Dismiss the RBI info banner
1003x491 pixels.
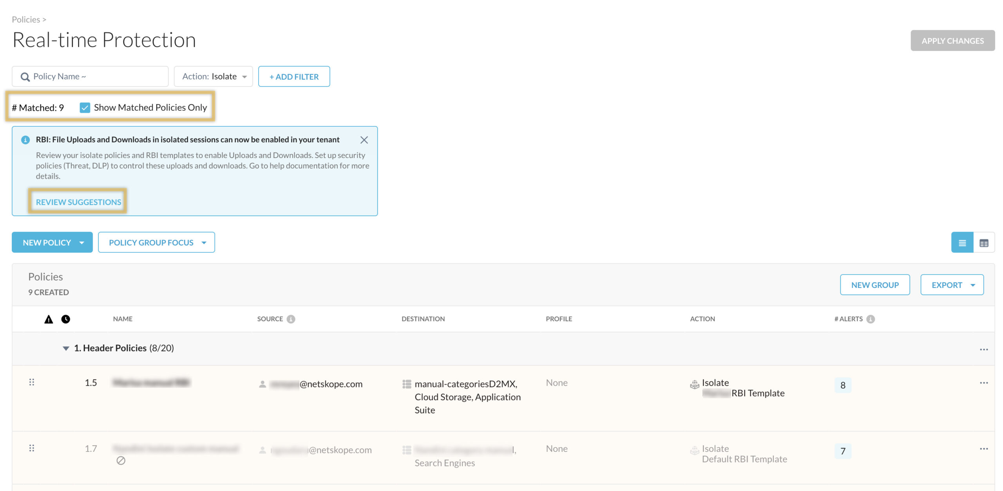[x=364, y=140]
